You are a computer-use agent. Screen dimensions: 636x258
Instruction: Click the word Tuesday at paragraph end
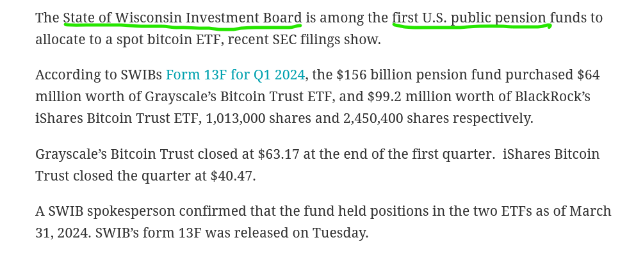tap(340, 232)
